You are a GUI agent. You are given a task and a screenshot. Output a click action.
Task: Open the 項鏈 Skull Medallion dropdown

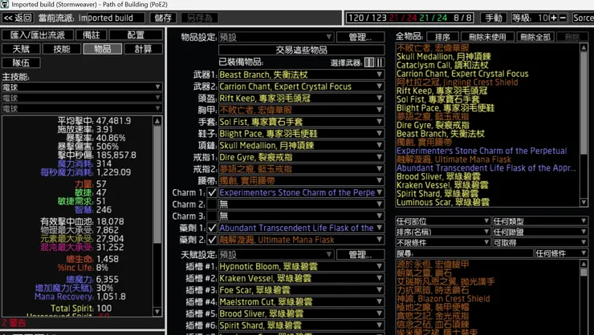tap(302, 145)
